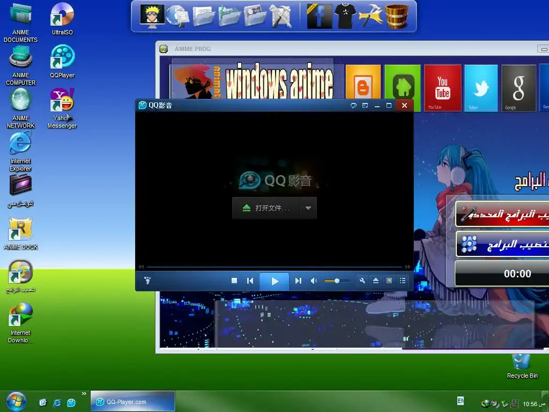Click the Naruto monitor icon in the top dock
The image size is (549, 412).
pos(152,16)
